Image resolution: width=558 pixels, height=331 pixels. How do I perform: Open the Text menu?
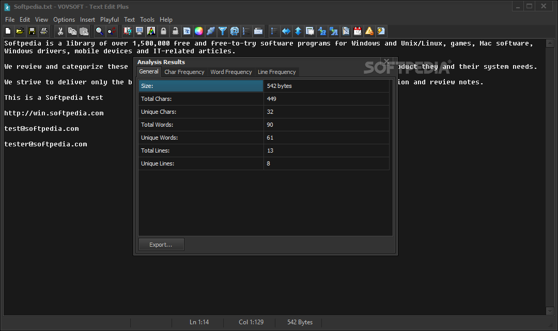click(129, 20)
